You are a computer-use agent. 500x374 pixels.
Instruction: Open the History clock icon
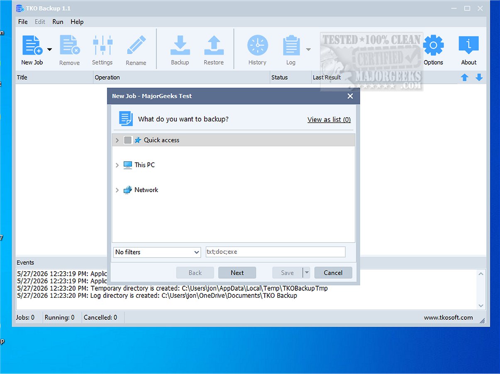tap(257, 46)
